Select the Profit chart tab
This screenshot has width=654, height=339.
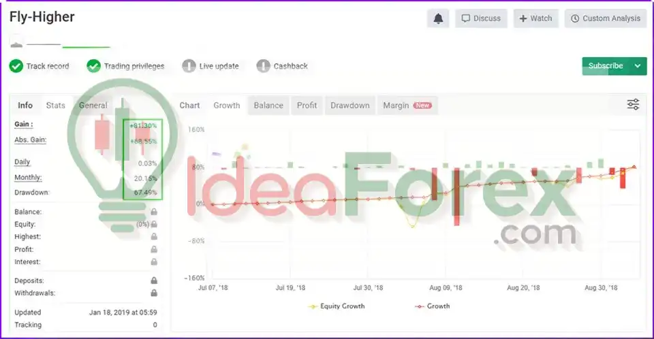(307, 106)
